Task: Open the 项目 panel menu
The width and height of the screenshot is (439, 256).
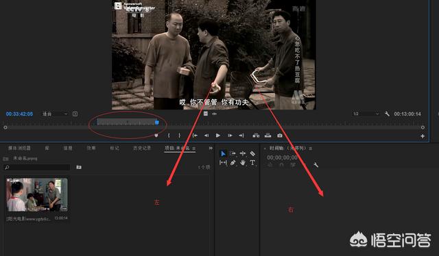Action: click(x=193, y=148)
